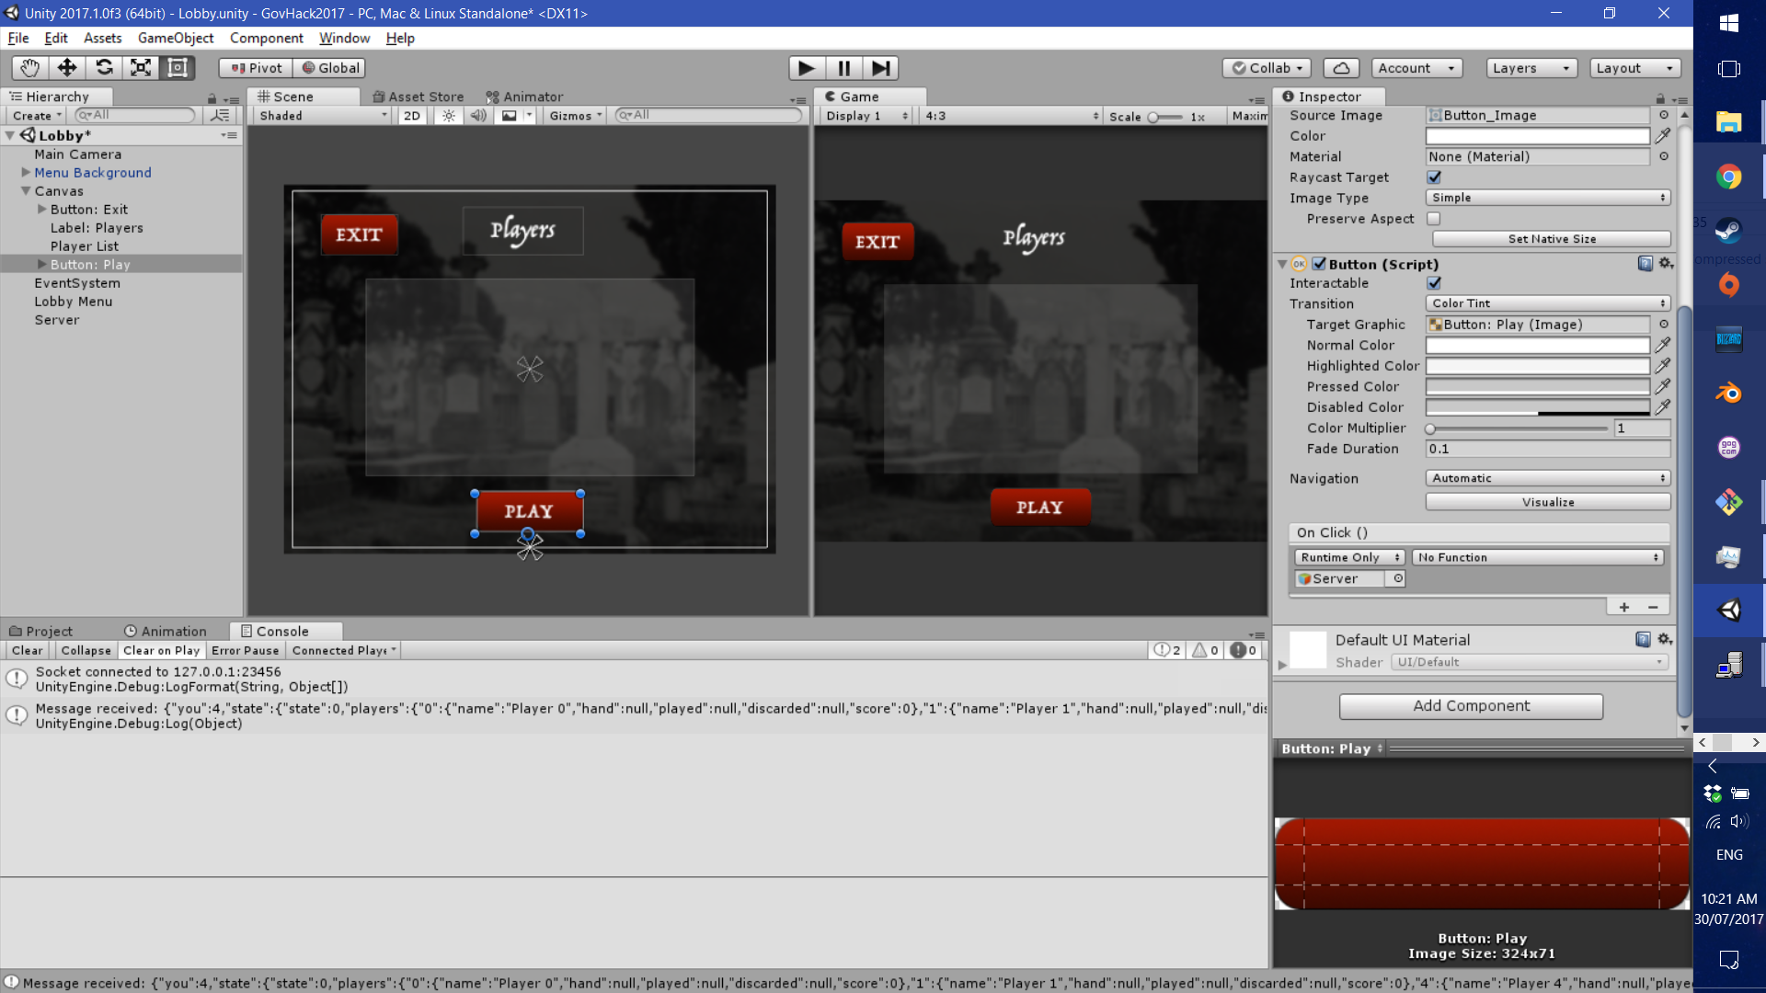This screenshot has height=993, width=1766.
Task: Click the Step forward button in toolbar
Action: (x=880, y=67)
